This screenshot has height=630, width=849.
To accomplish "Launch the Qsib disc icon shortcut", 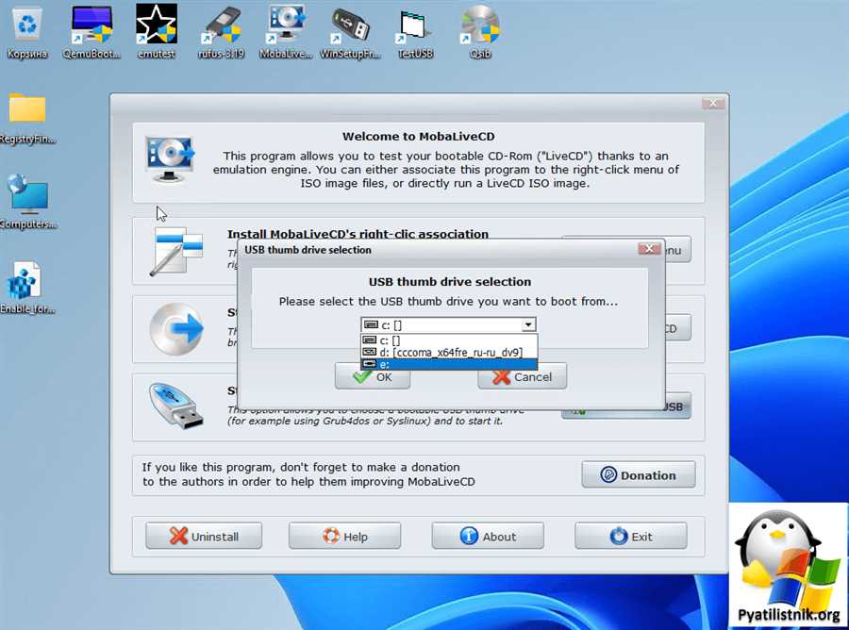I will [x=479, y=25].
